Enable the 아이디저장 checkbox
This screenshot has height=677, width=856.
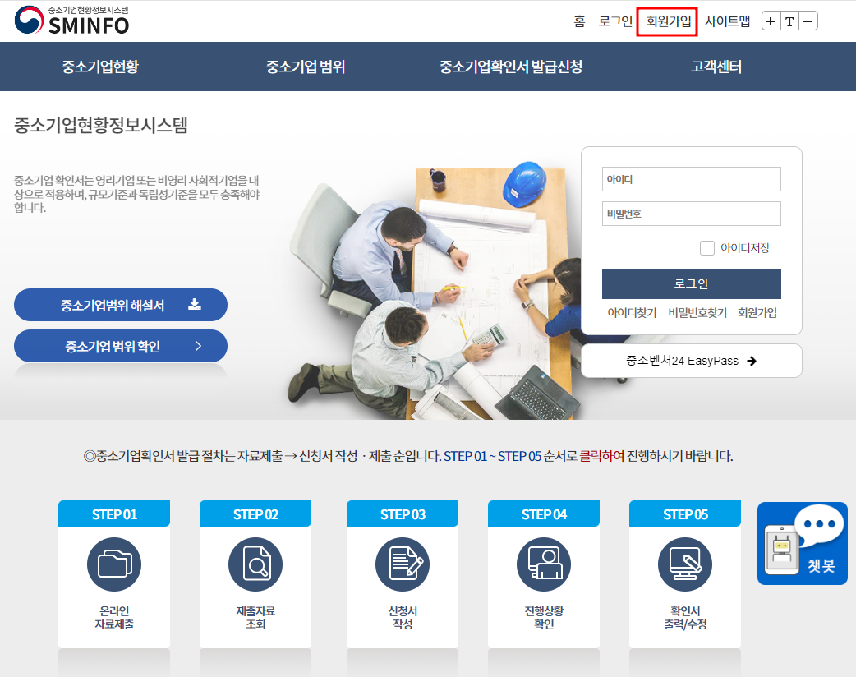click(705, 247)
